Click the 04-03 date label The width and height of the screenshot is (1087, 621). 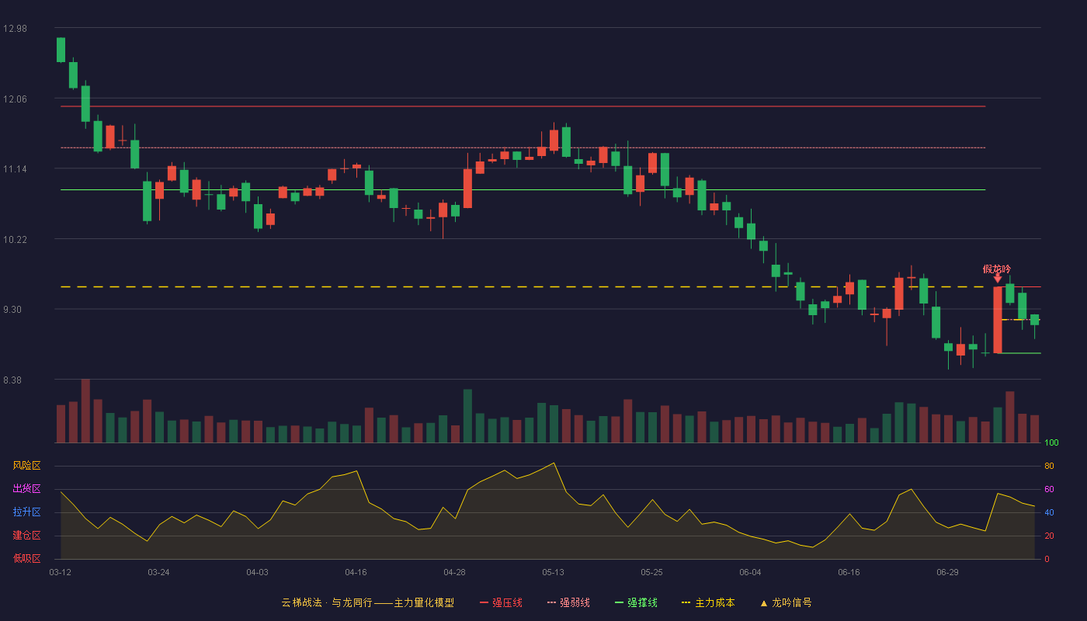pos(257,572)
